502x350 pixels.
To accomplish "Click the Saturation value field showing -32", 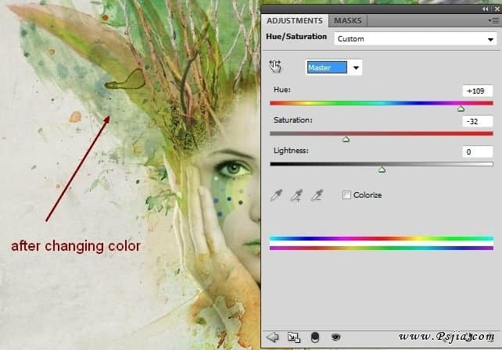I will click(x=477, y=121).
